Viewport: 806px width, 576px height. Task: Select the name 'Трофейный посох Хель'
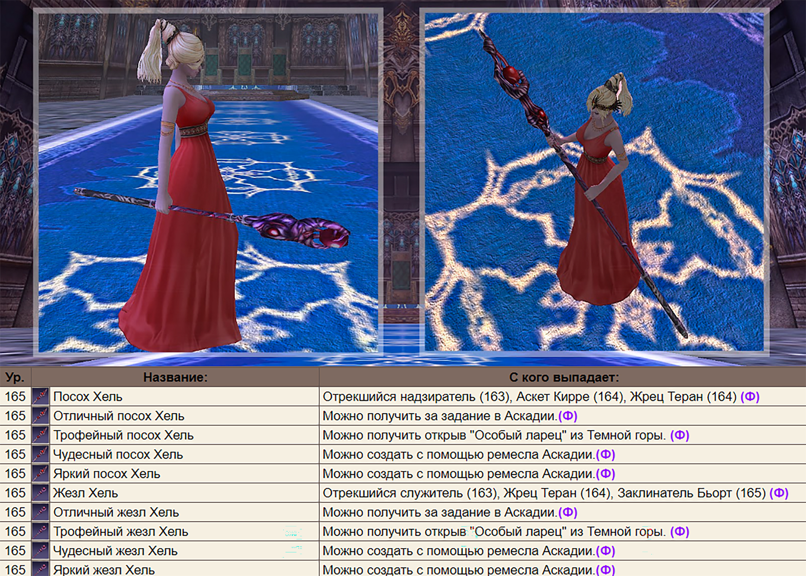124,435
